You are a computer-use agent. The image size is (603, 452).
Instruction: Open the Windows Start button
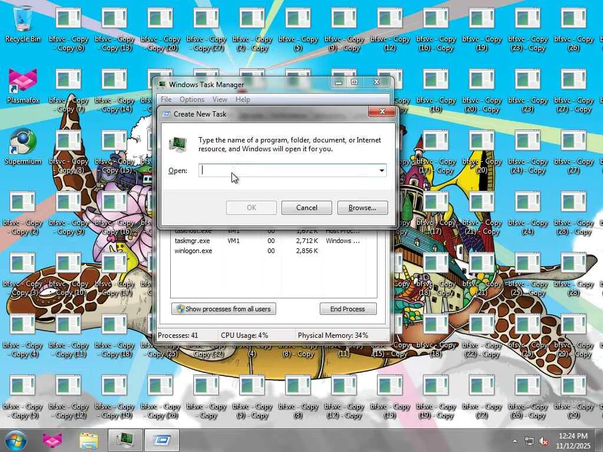[16, 440]
